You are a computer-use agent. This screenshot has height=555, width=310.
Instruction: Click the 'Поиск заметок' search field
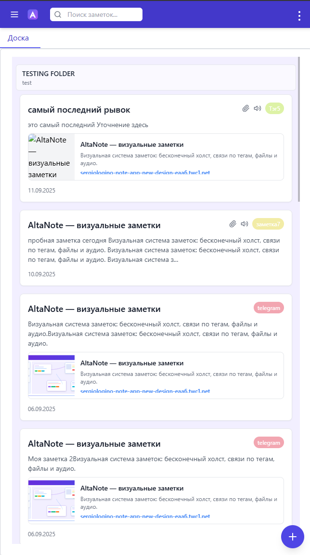tap(96, 14)
